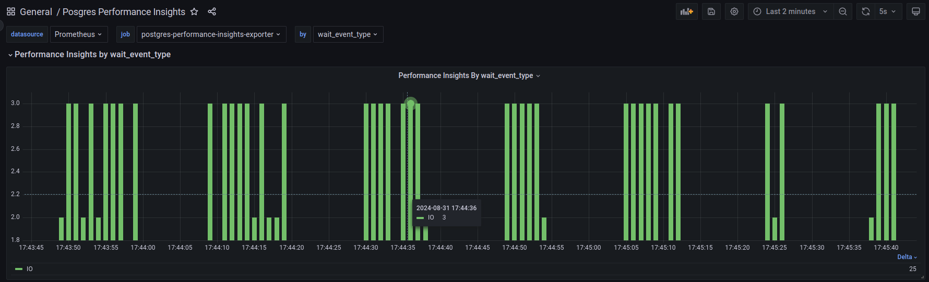This screenshot has height=282, width=929.
Task: Click the Delta legend column header
Action: click(x=907, y=257)
